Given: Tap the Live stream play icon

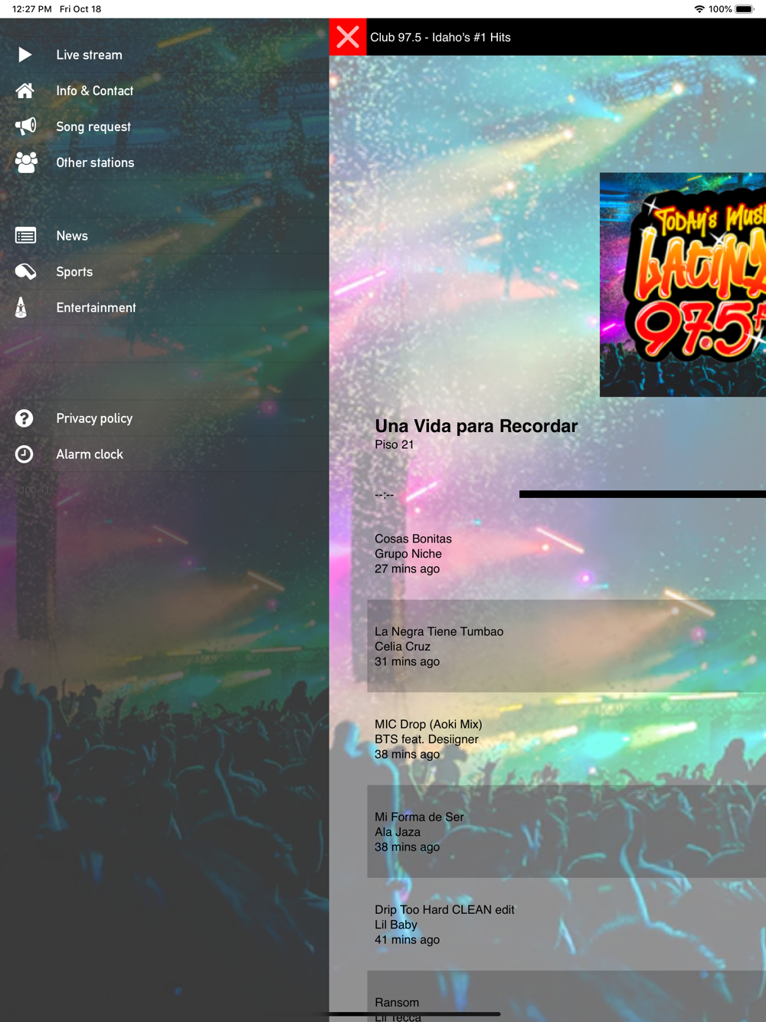Looking at the screenshot, I should coord(25,54).
